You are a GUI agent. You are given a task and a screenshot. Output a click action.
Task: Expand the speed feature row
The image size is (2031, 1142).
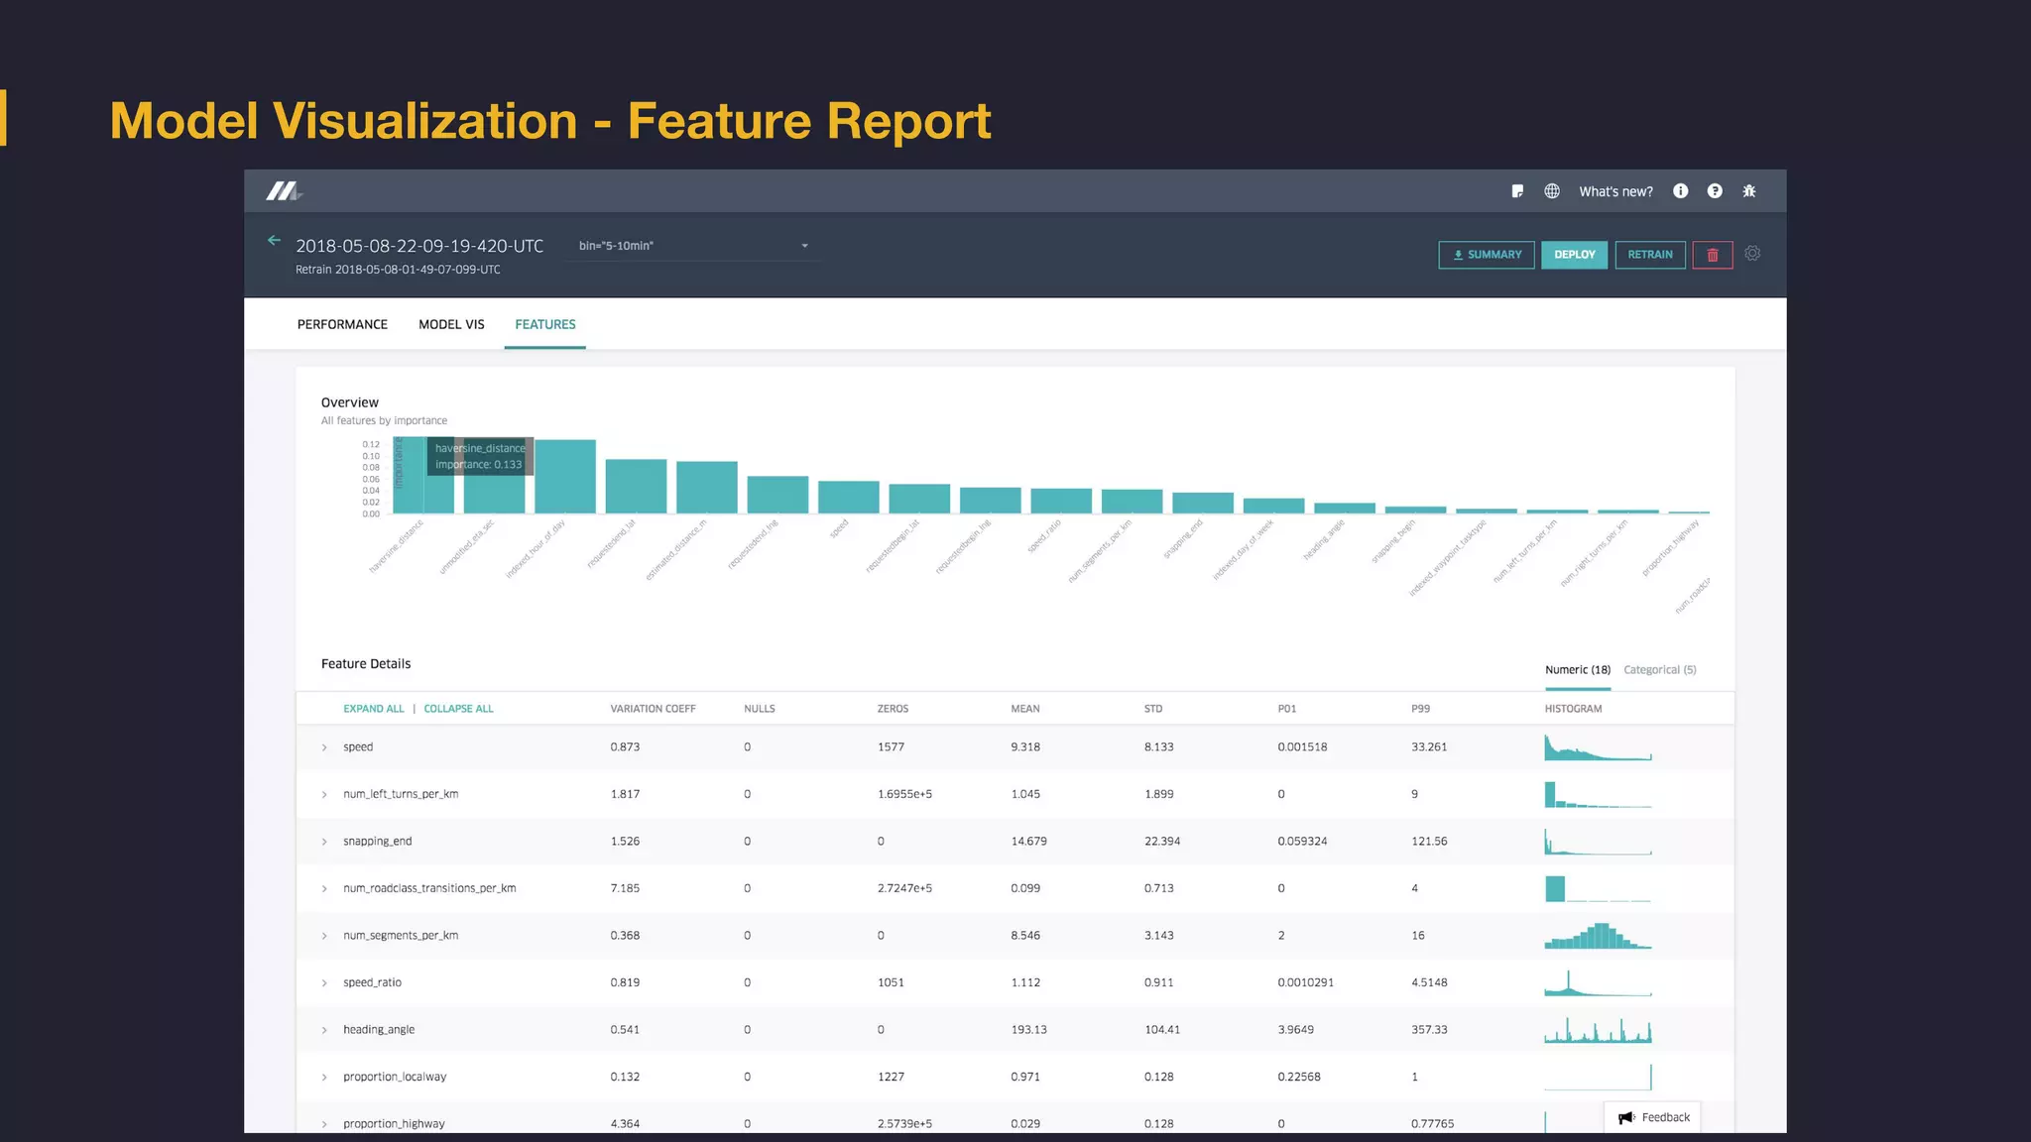[324, 747]
